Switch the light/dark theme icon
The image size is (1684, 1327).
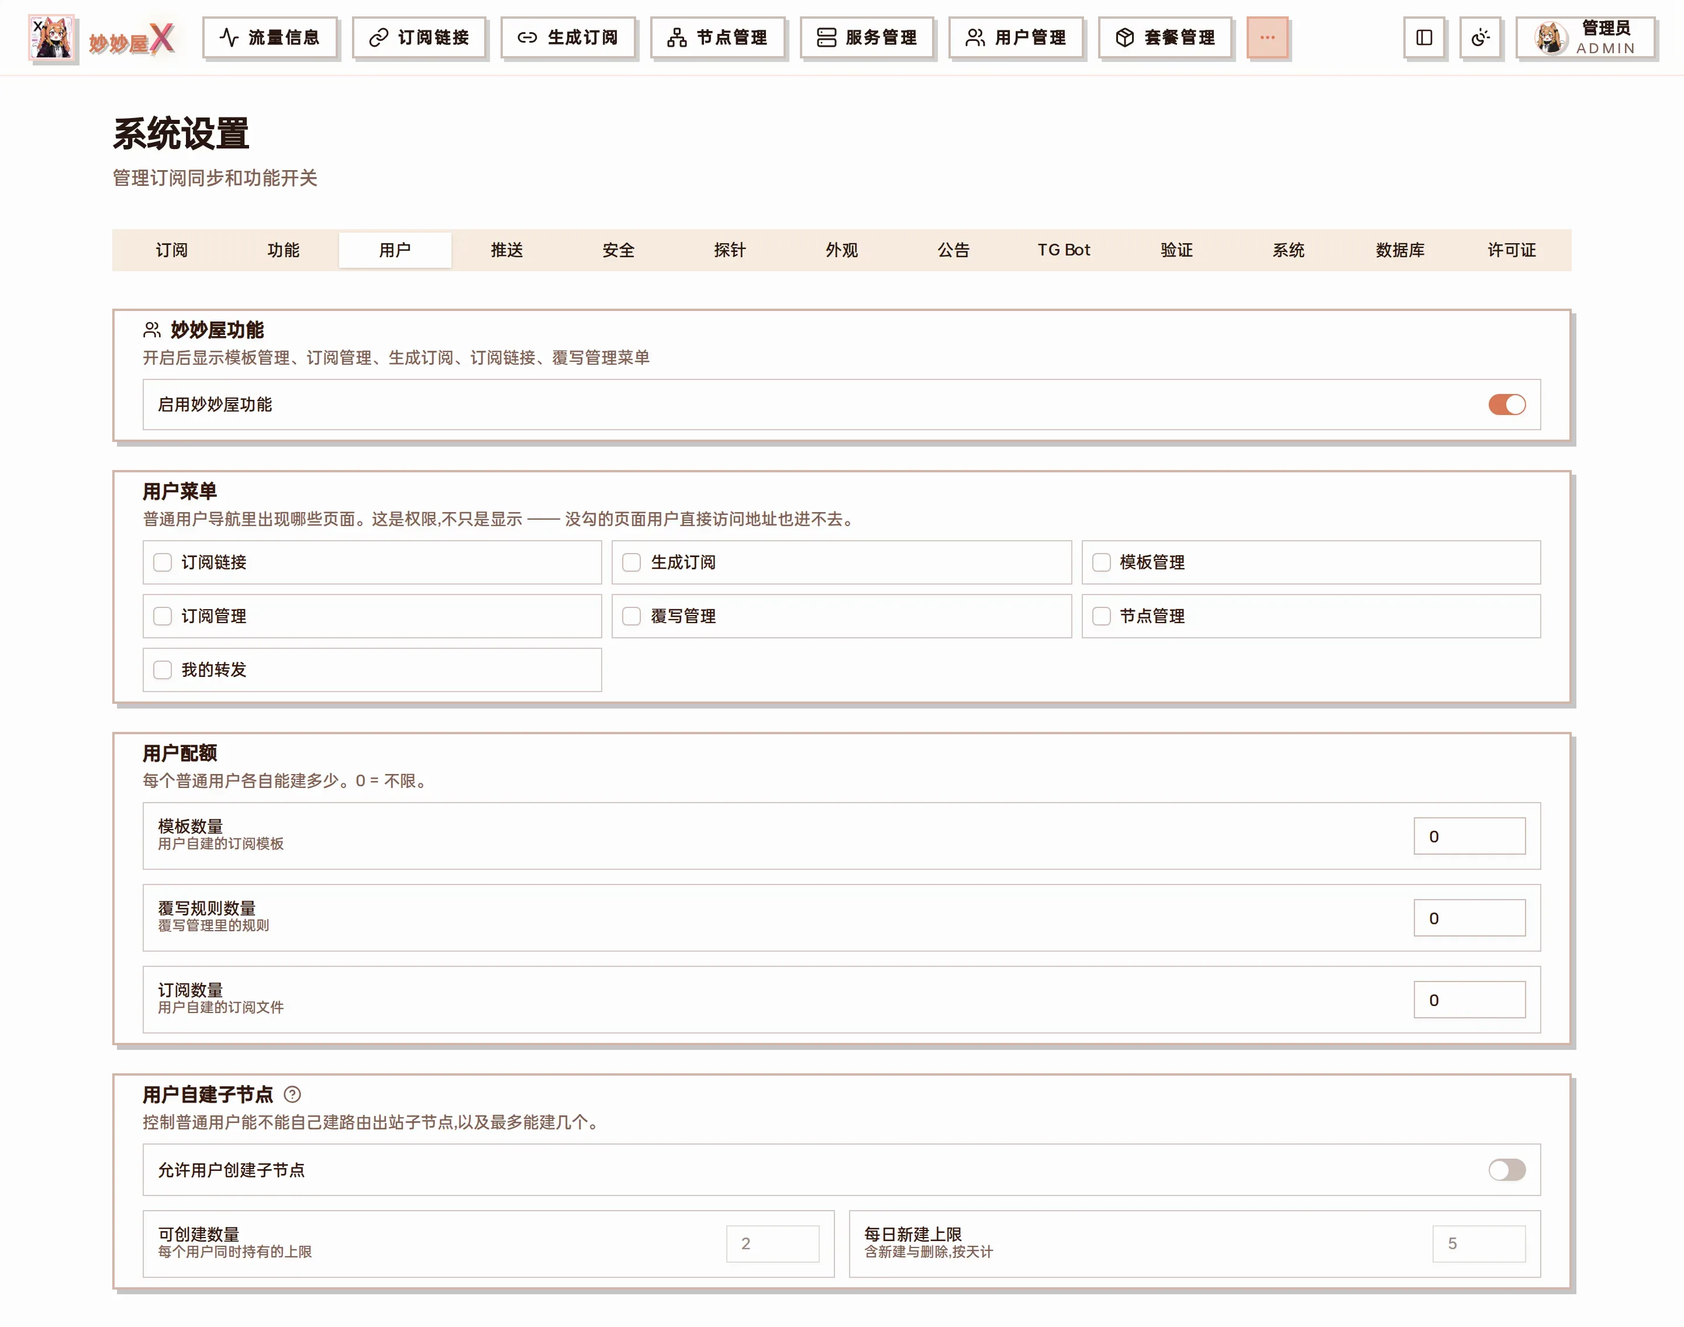[1481, 37]
